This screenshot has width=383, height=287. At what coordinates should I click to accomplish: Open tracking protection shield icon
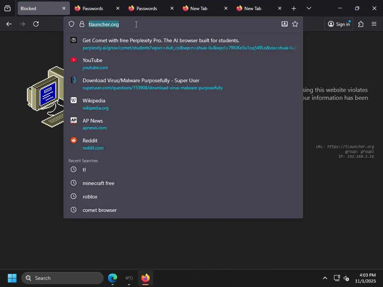pos(71,24)
